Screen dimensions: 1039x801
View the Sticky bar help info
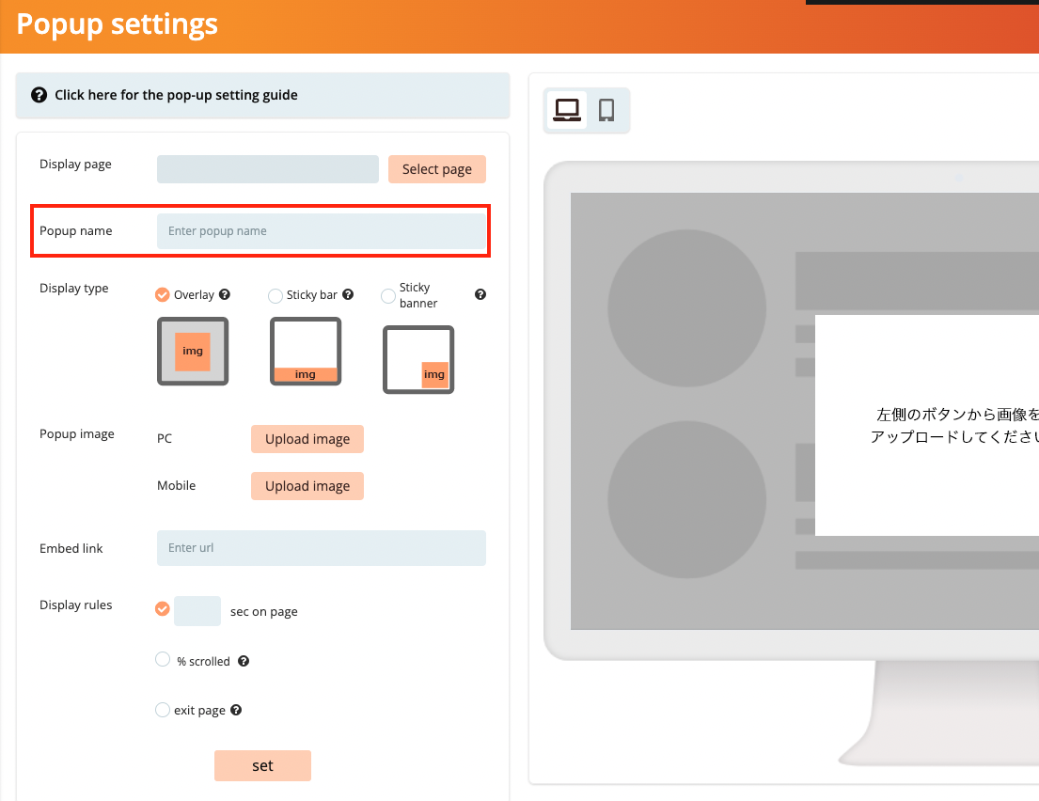tap(349, 294)
